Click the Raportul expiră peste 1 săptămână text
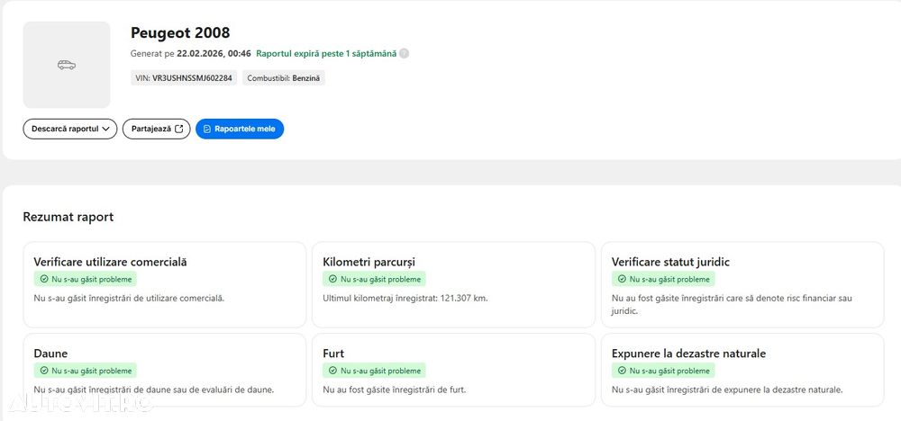 click(x=326, y=53)
